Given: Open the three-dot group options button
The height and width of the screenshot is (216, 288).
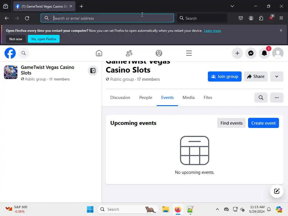Looking at the screenshot, I should [277, 98].
